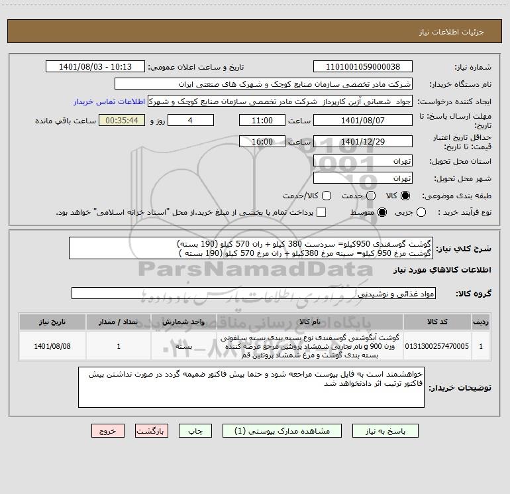Select the کالا radio button

(405, 196)
